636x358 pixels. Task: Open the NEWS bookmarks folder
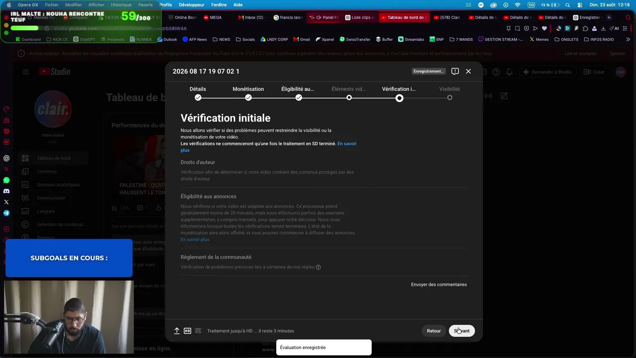tap(221, 39)
